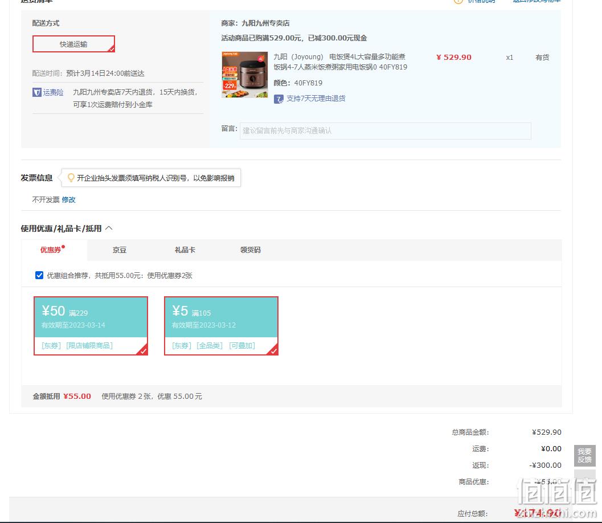
Task: Uncheck the 优惠组合推荐 checkbox
Action: point(39,275)
